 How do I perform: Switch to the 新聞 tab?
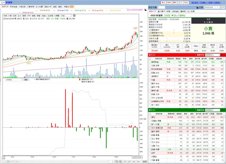pos(168,11)
